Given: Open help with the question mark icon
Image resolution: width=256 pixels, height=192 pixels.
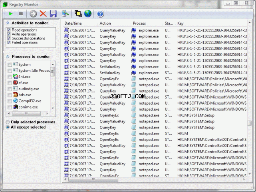Looking at the screenshot, I should 100,14.
